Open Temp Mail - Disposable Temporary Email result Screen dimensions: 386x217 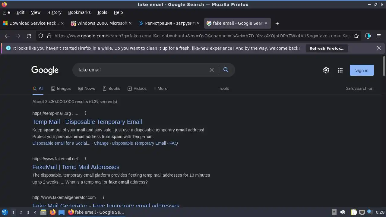tap(87, 122)
